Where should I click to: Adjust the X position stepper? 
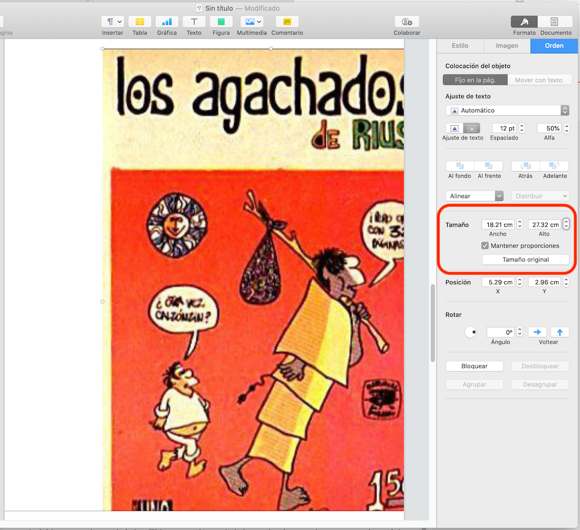click(520, 282)
